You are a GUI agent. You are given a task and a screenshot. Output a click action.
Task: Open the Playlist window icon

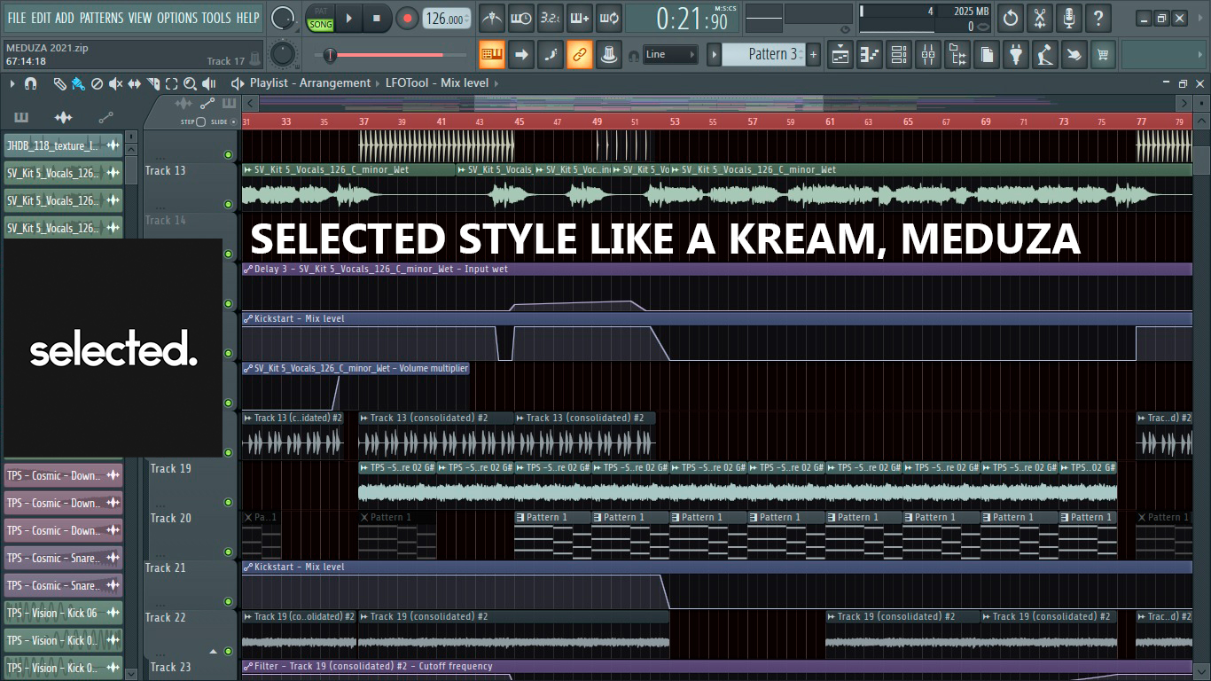pyautogui.click(x=840, y=55)
